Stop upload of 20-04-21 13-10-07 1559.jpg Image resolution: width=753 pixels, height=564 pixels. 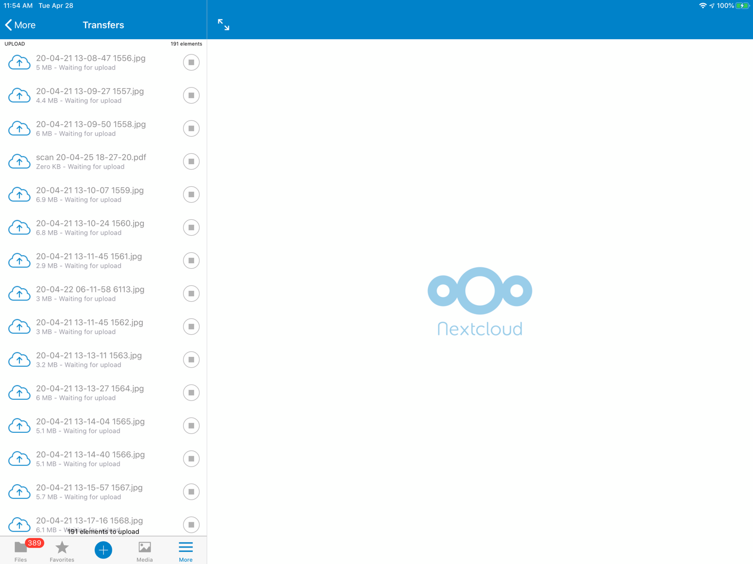pyautogui.click(x=191, y=194)
